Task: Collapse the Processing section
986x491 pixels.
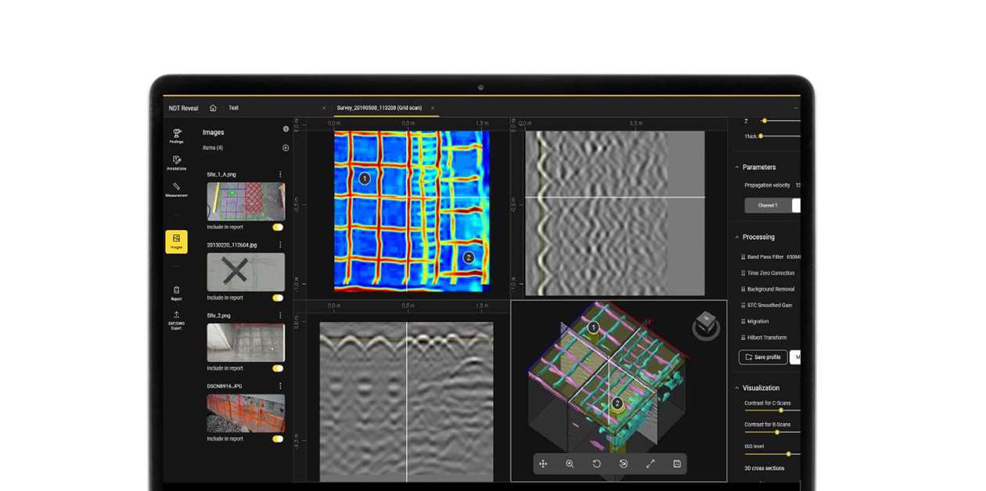Action: (736, 237)
